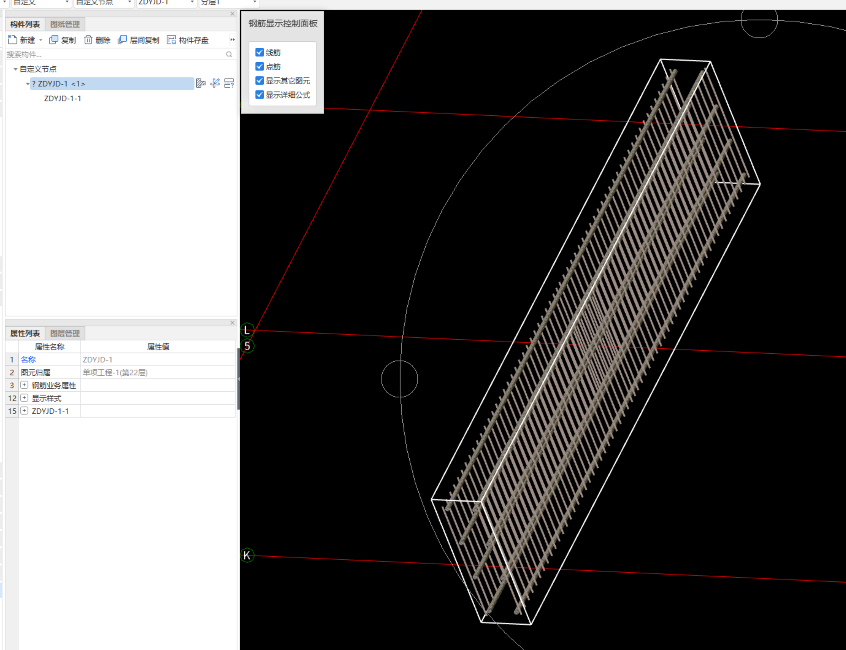Click the 图元归属 value 单项工程-1(第22层)
The width and height of the screenshot is (846, 650).
coord(158,372)
